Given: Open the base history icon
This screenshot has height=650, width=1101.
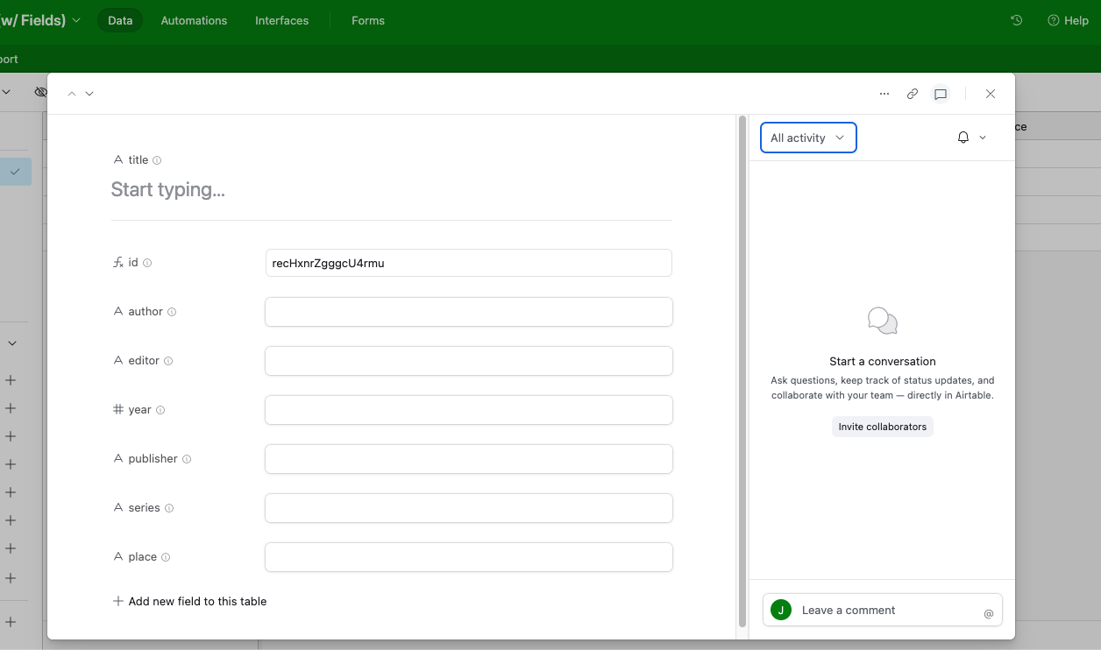Looking at the screenshot, I should pos(1017,20).
